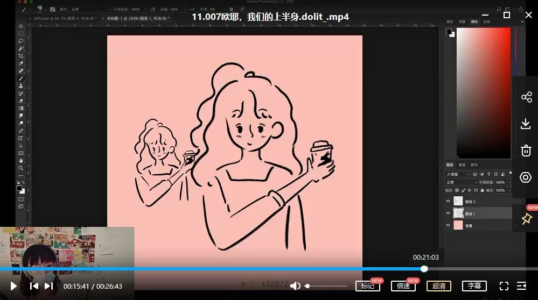Screen dimensions: 538x300
Task: Select the Rectangle shape tool
Action: [x=21, y=153]
